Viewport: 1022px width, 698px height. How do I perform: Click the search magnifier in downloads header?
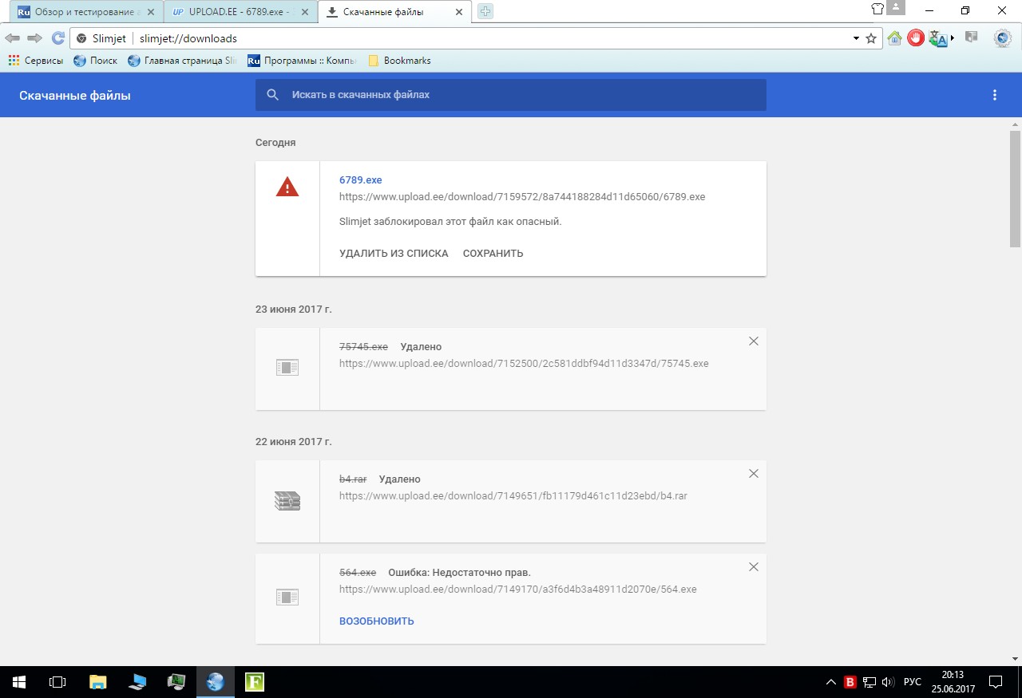[272, 95]
